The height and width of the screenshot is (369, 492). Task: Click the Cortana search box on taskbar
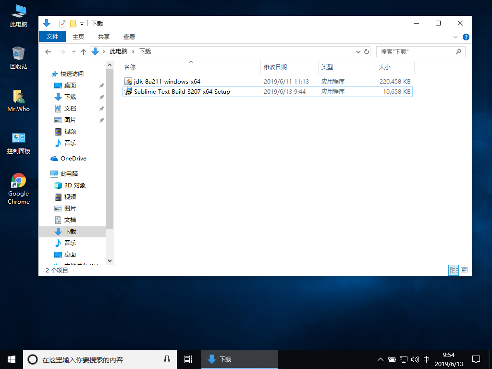click(100, 359)
